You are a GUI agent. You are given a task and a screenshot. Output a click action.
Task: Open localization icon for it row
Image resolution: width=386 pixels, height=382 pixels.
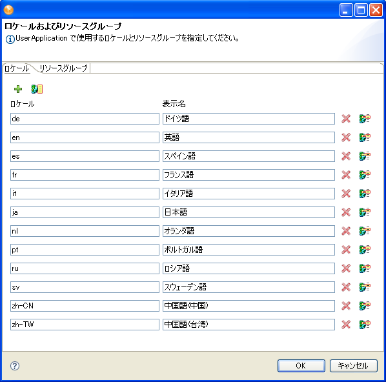[x=365, y=194]
